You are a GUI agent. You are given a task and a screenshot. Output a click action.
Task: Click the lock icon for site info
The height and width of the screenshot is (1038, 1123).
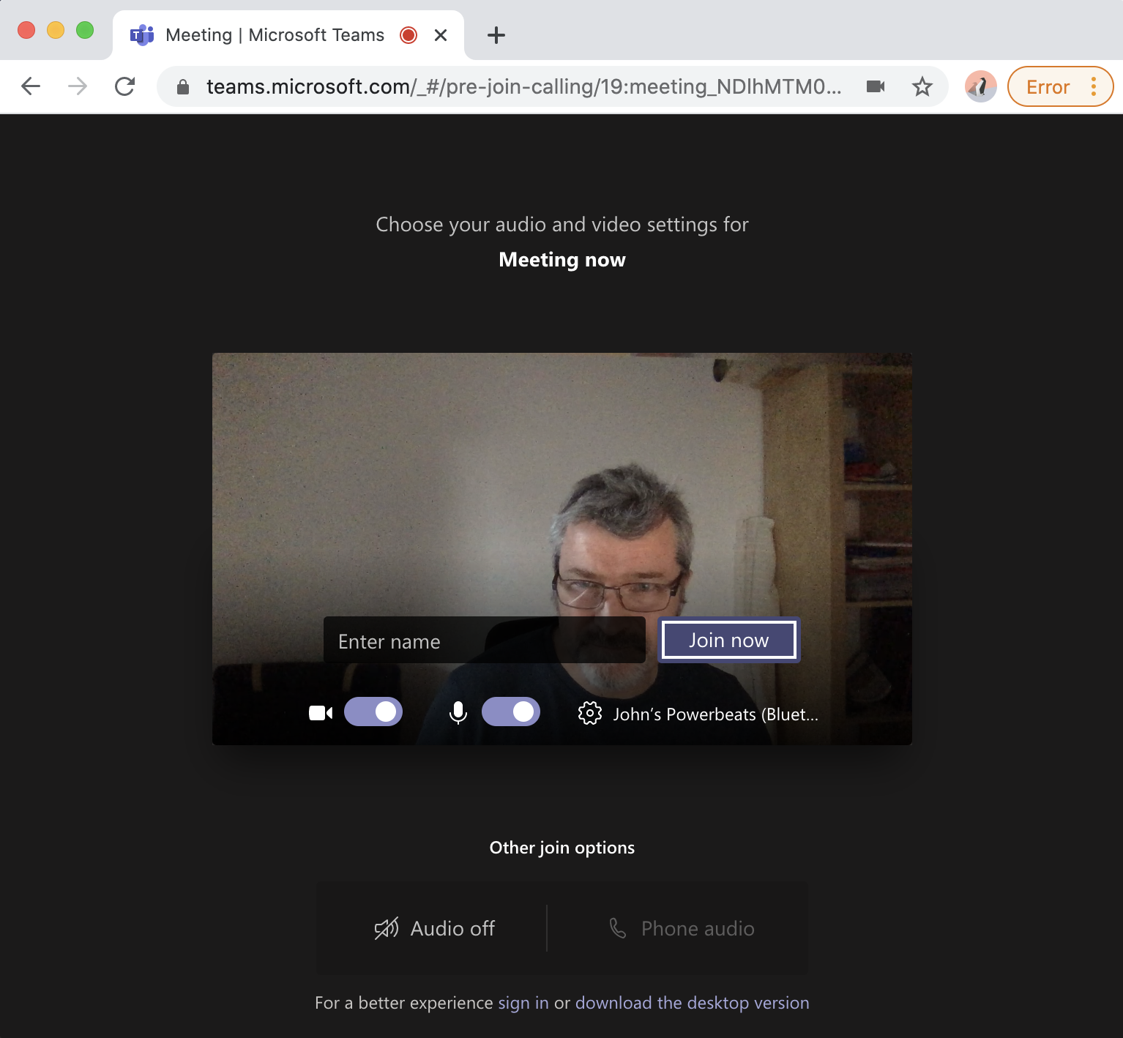[x=183, y=87]
